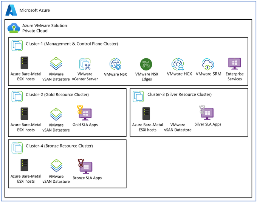This screenshot has width=257, height=202.
Task: Click the 'Enterprise Services' label
Action: 235,77
